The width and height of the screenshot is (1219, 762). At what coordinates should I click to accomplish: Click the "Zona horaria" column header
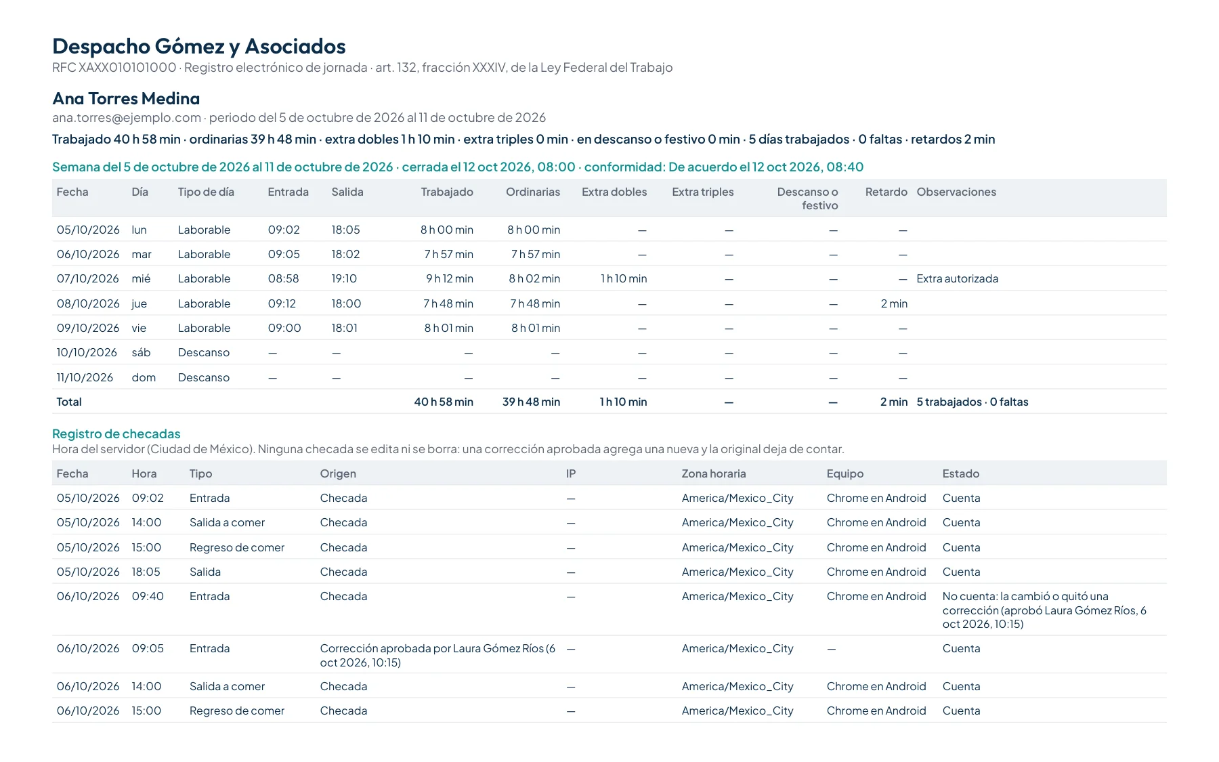click(714, 474)
